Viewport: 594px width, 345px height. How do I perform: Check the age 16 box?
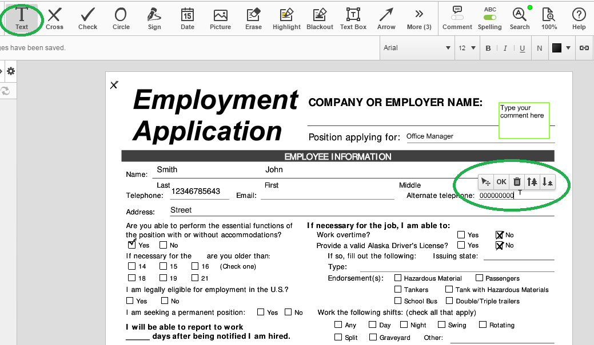click(195, 266)
